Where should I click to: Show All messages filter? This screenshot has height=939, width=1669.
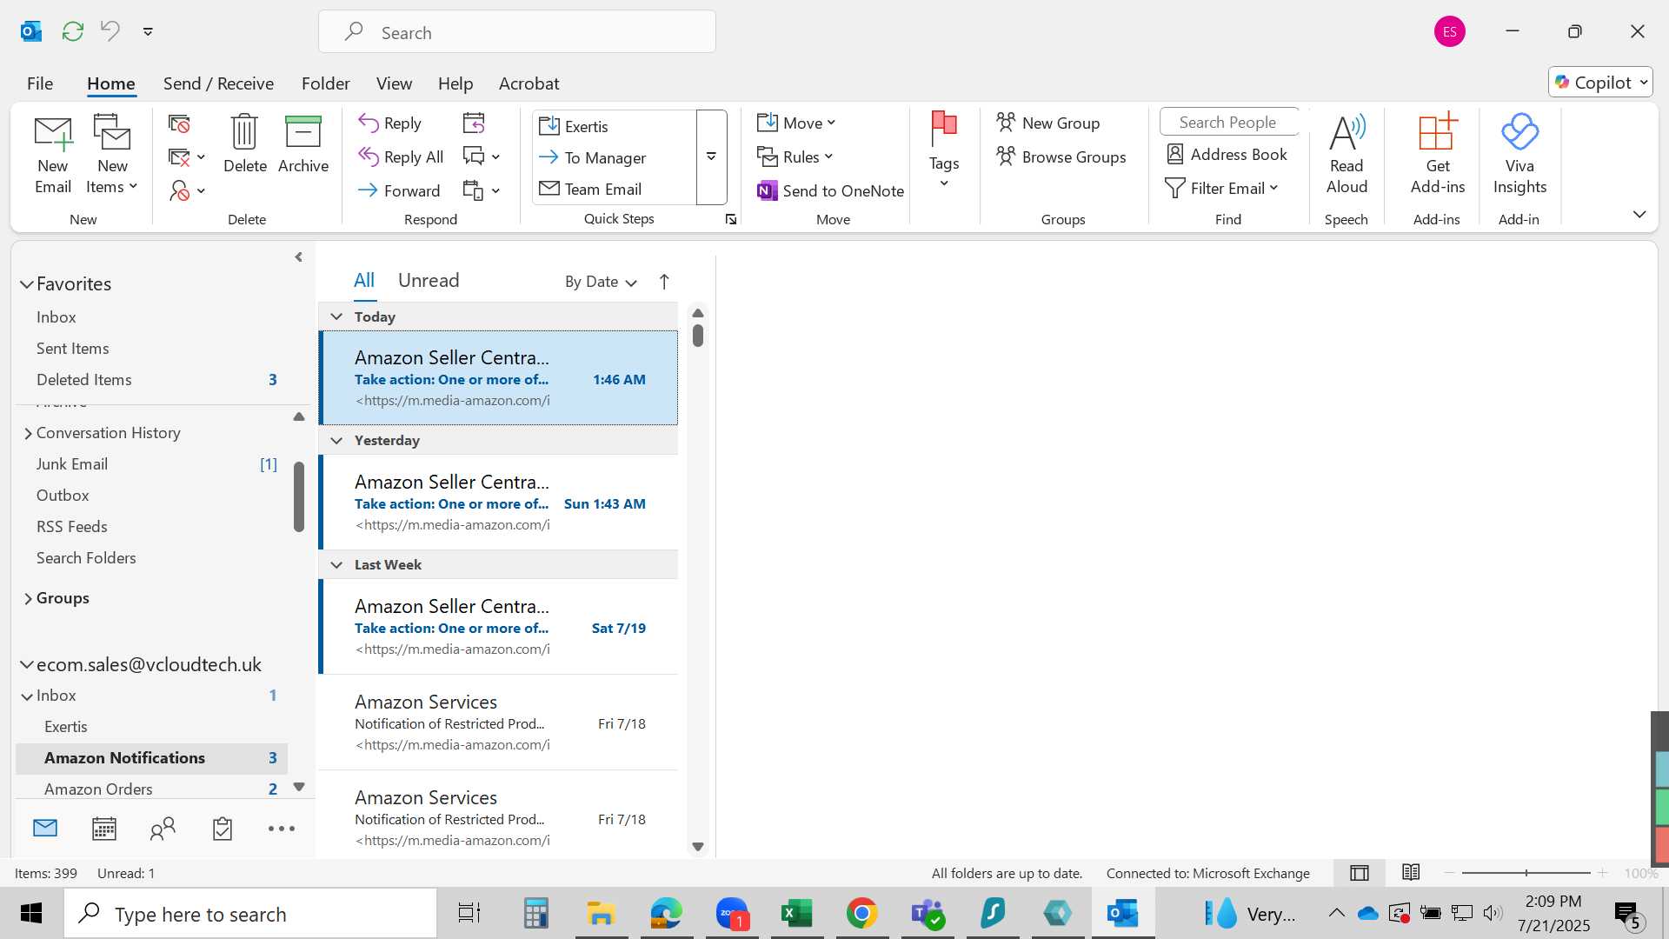[364, 280]
